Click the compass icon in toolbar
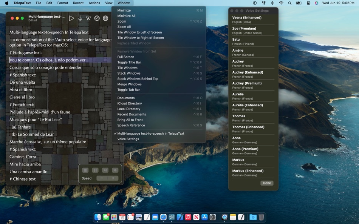Viewport: 359px width, 224px height. coord(97,18)
